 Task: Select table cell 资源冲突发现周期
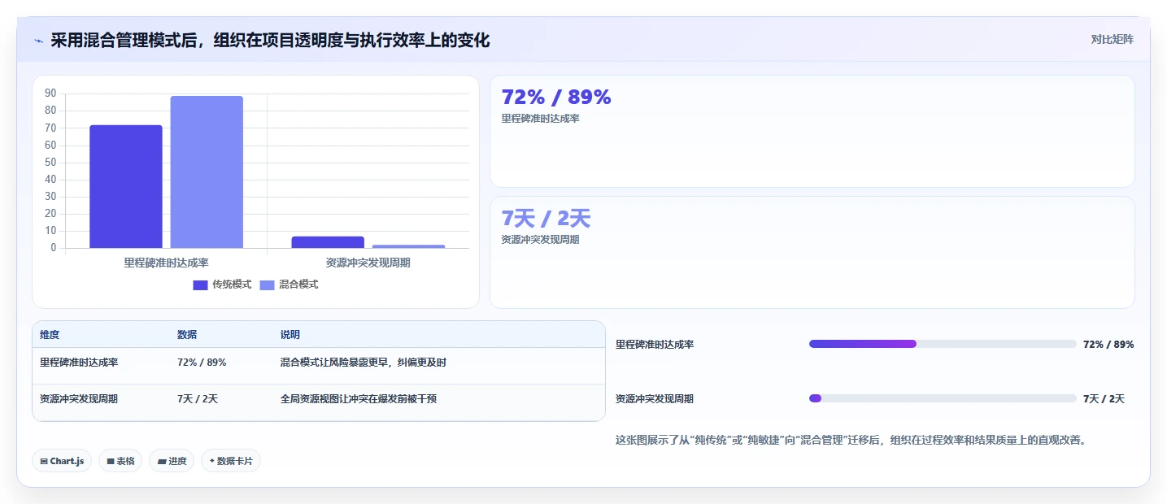point(79,399)
